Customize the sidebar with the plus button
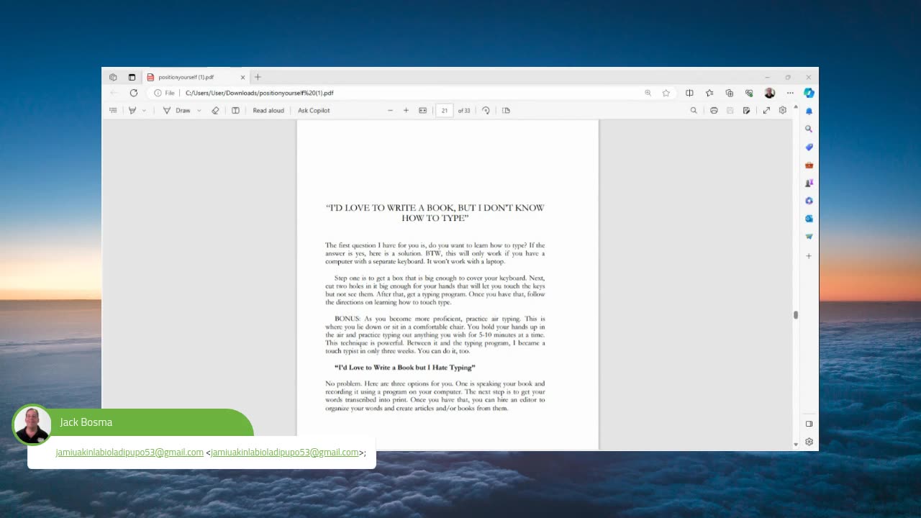 (x=809, y=256)
